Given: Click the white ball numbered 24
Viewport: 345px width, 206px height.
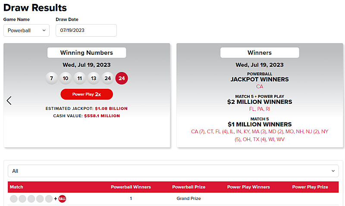Looking at the screenshot, I should tap(108, 78).
